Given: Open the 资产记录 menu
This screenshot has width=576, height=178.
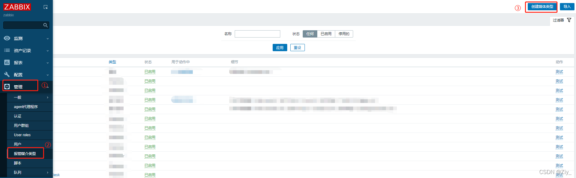Looking at the screenshot, I should tap(22, 51).
